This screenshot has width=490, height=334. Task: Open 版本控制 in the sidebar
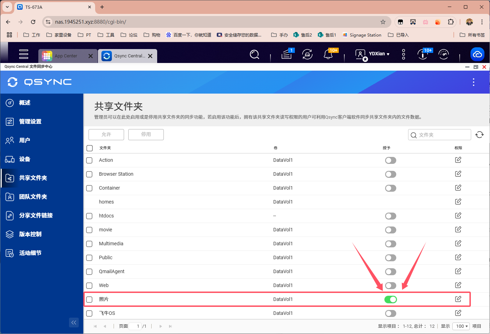pos(42,234)
